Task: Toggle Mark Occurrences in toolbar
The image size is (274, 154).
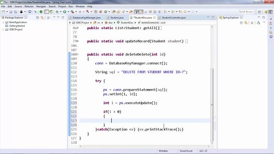Action: coord(141,12)
